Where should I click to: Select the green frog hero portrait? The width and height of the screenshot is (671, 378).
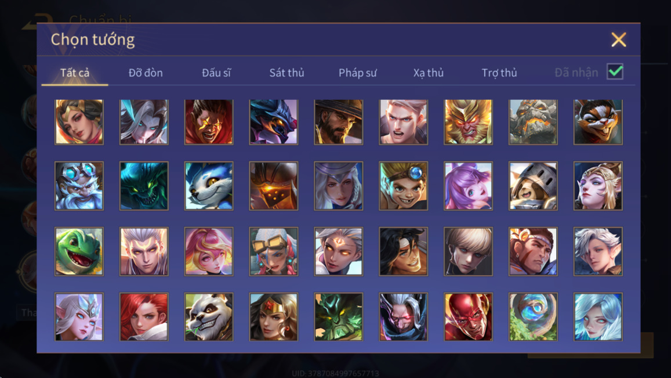tap(79, 251)
